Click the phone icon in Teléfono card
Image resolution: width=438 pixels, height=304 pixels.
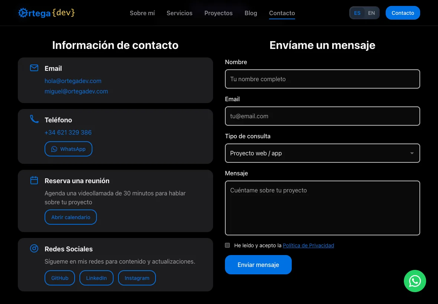pos(34,119)
